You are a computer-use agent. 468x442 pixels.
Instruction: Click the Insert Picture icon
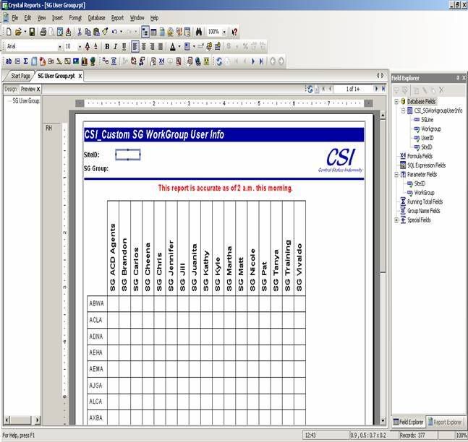pos(76,61)
